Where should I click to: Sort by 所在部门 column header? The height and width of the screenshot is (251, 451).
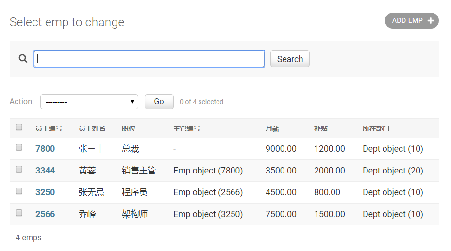pyautogui.click(x=376, y=128)
